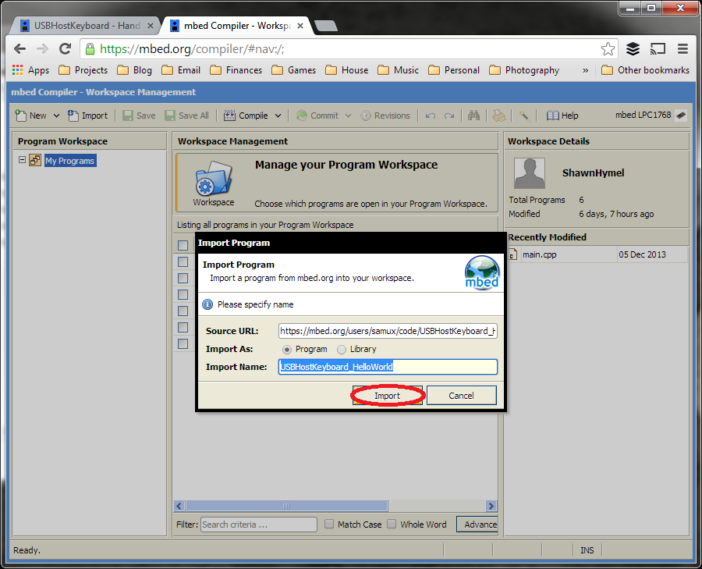Screen dimensions: 702x569
Task: Click the mbed globe logo
Action: (x=482, y=272)
